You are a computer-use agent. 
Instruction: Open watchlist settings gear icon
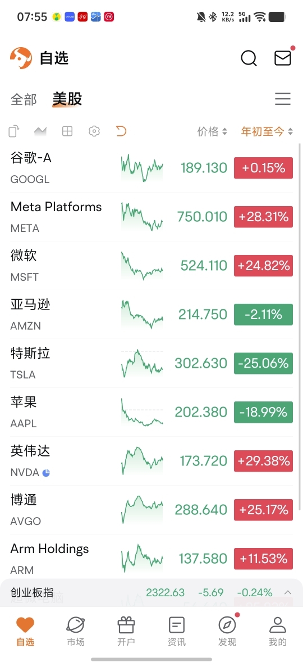click(94, 131)
